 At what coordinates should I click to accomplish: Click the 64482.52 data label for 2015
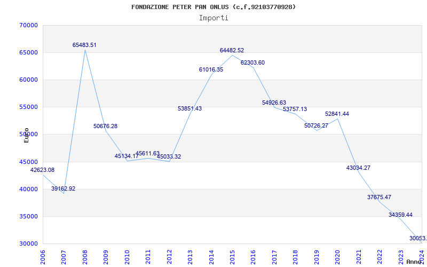point(232,51)
